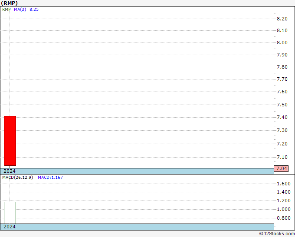Click the red RMP candlestick bar

pyautogui.click(x=10, y=141)
